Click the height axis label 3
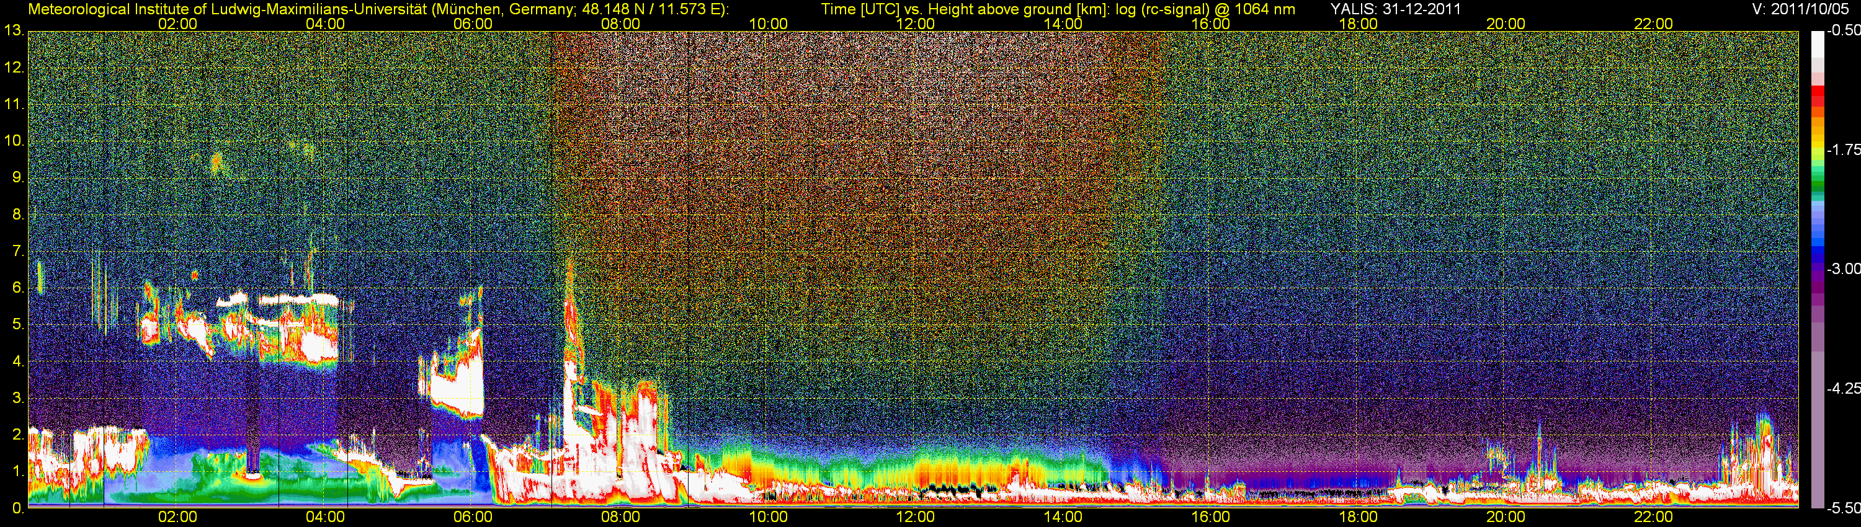This screenshot has height=527, width=1861. pyautogui.click(x=17, y=399)
